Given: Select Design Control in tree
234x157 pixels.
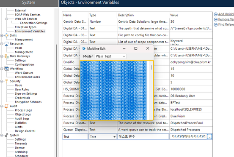Looking at the screenshot, I should [25, 131].
